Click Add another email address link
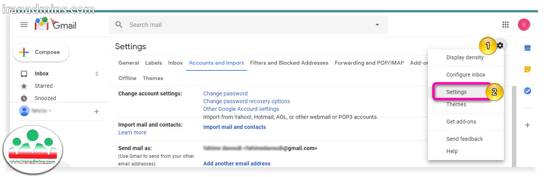Image resolution: width=548 pixels, height=177 pixels. [237, 164]
